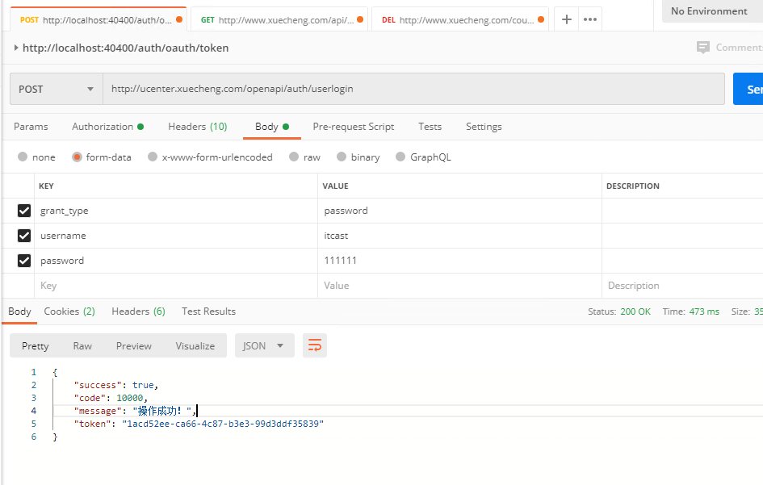
Task: Show the response Cookies (2) tab
Action: [69, 311]
